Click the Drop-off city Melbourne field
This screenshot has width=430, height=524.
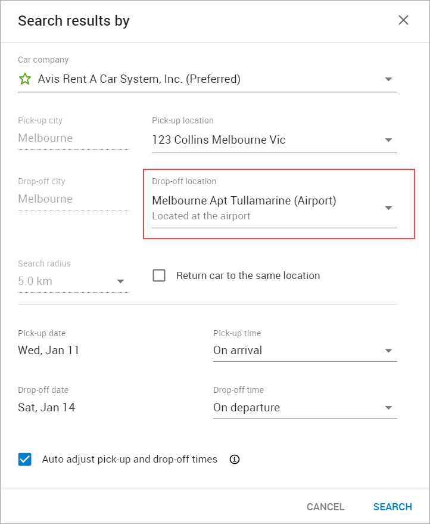click(x=73, y=199)
